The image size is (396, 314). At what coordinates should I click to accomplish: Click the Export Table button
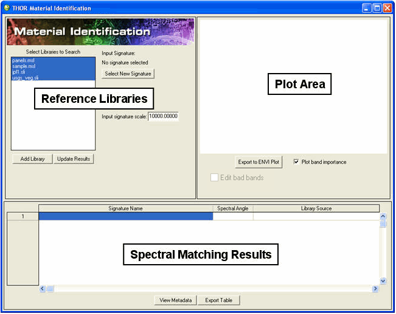[x=219, y=301]
